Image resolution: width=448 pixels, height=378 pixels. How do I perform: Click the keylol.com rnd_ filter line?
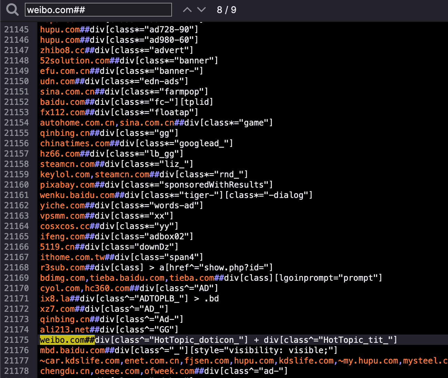pyautogui.click(x=144, y=174)
